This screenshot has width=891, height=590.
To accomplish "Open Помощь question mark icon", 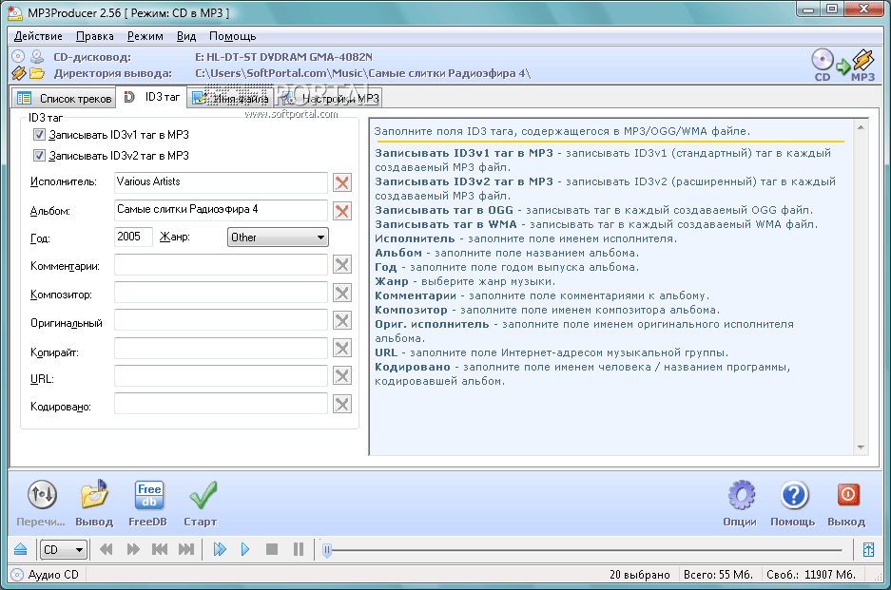I will pyautogui.click(x=794, y=495).
